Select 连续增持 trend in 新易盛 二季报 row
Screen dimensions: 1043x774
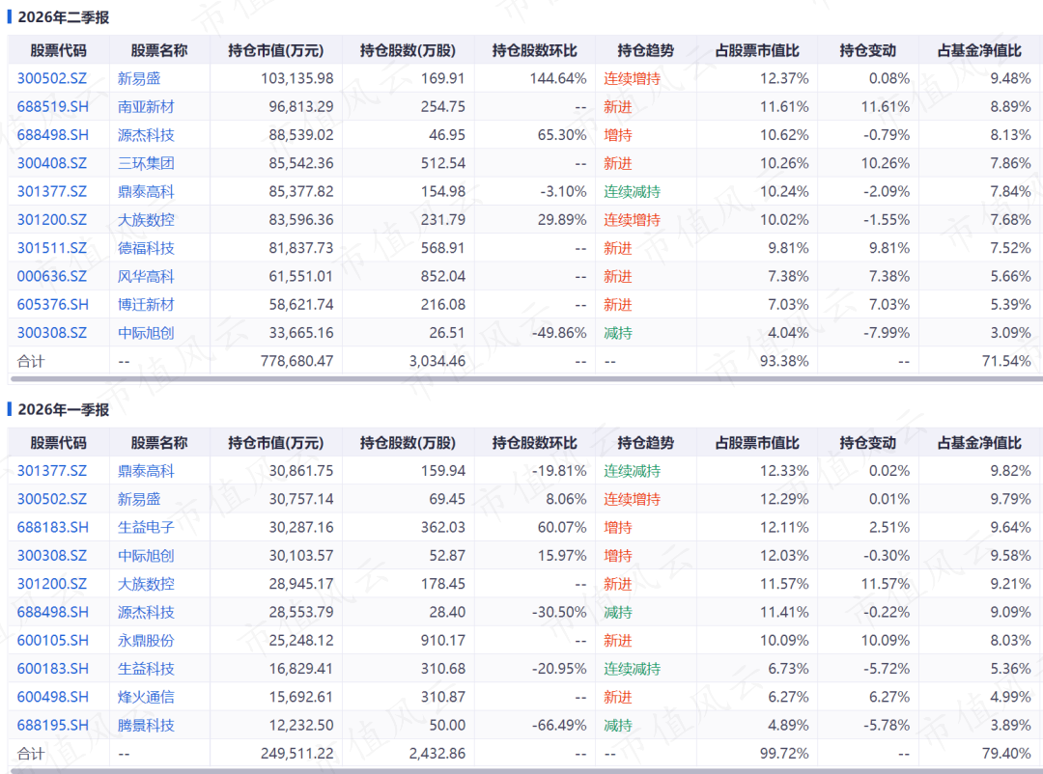pyautogui.click(x=632, y=78)
